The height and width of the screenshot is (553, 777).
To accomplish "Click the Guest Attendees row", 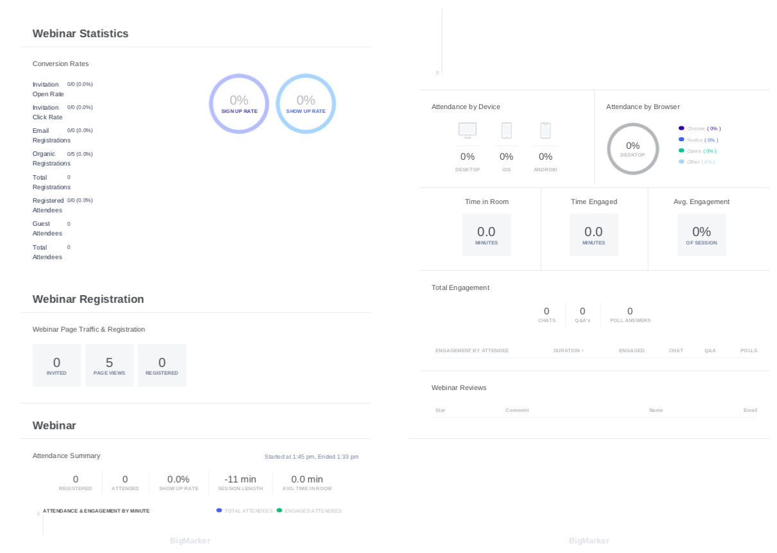I will pos(52,228).
